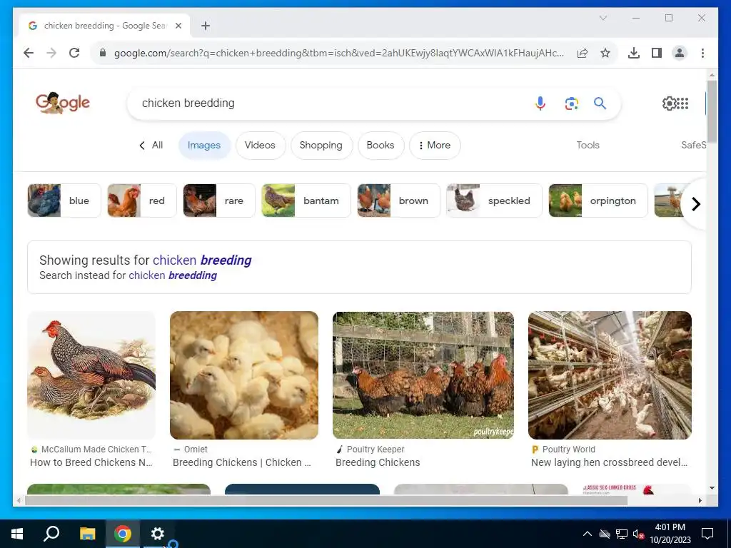Open How to Breed Chickens link

91,462
